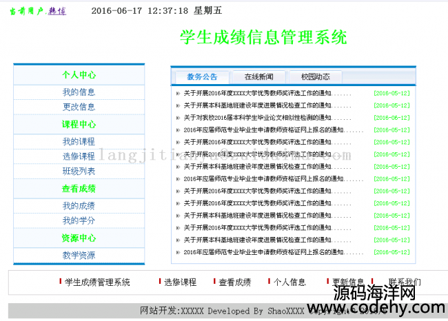The width and height of the screenshot is (448, 321).
Task: Click 查看成绩 in the footer bar
Action: point(235,282)
